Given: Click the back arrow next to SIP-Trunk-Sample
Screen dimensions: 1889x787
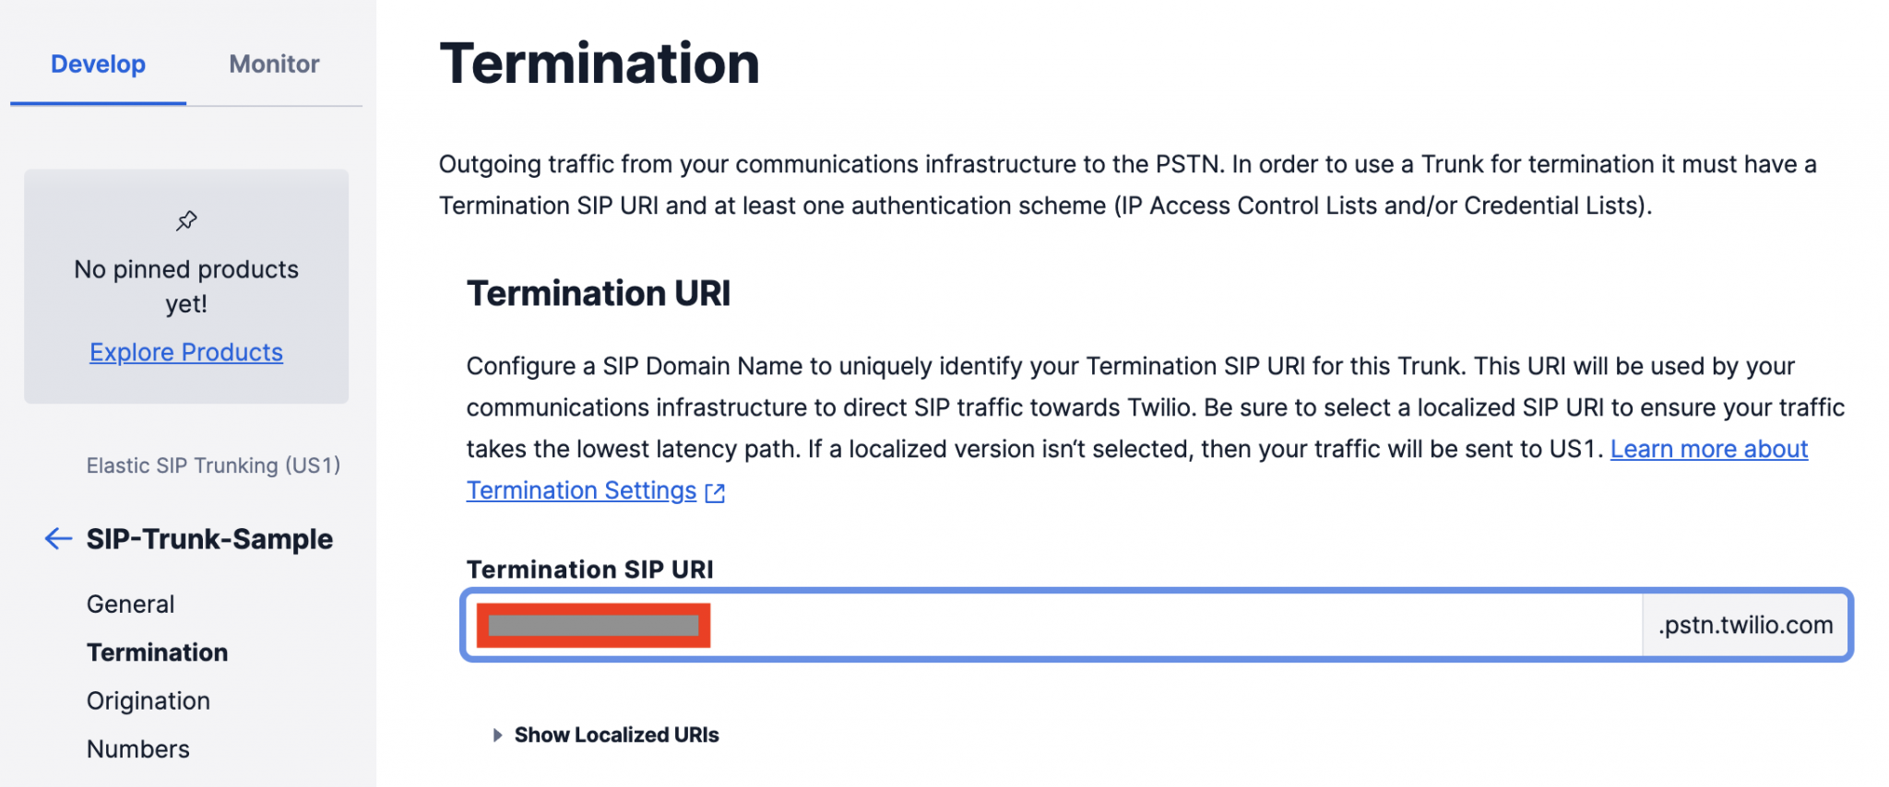Looking at the screenshot, I should (x=57, y=538).
